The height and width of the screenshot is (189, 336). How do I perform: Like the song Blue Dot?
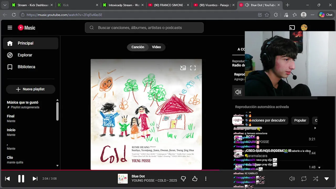tap(195, 179)
